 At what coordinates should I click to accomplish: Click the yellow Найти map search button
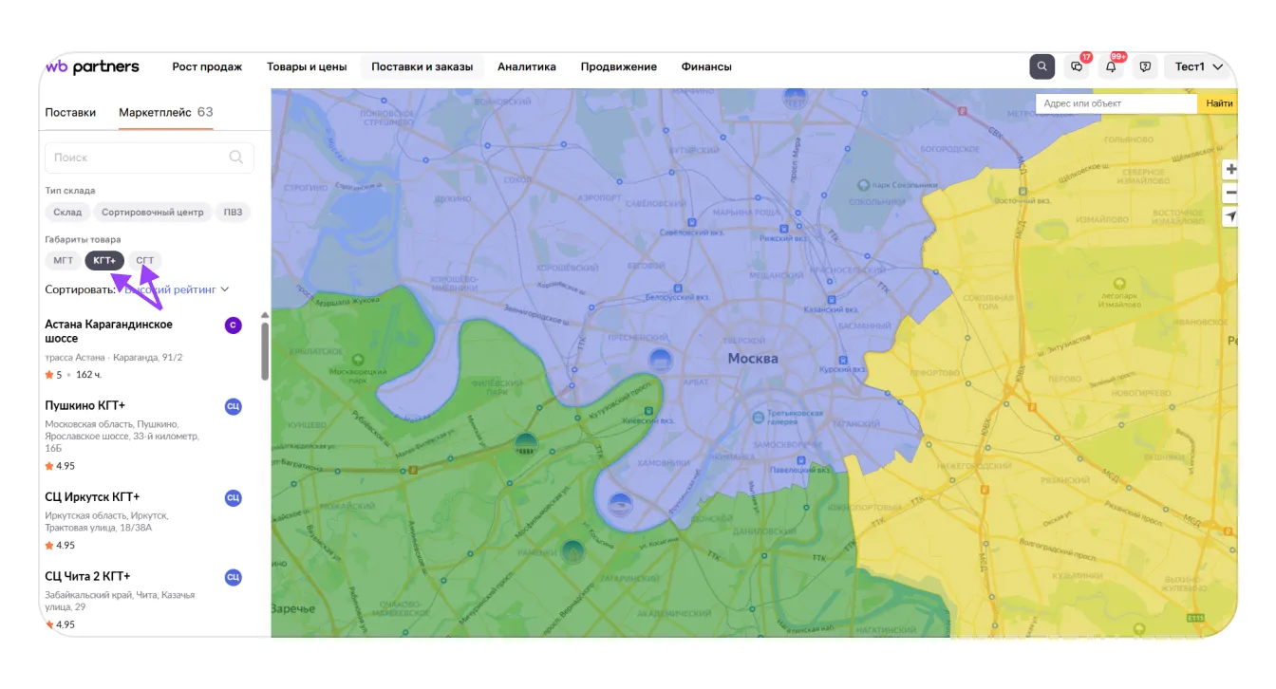pos(1219,103)
